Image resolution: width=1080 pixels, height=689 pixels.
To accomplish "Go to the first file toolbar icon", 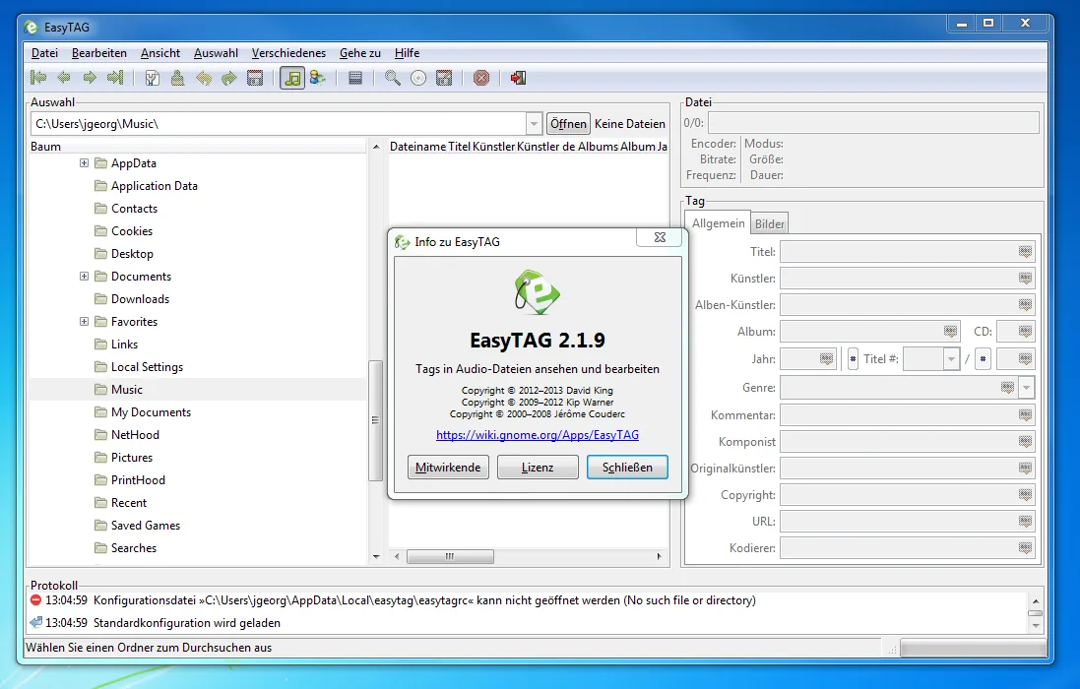I will click(38, 78).
